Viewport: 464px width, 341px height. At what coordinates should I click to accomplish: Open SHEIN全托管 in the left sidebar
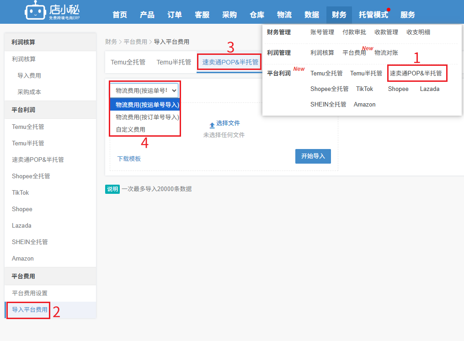[30, 242]
